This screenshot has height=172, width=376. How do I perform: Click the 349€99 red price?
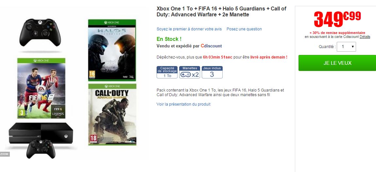point(337,19)
